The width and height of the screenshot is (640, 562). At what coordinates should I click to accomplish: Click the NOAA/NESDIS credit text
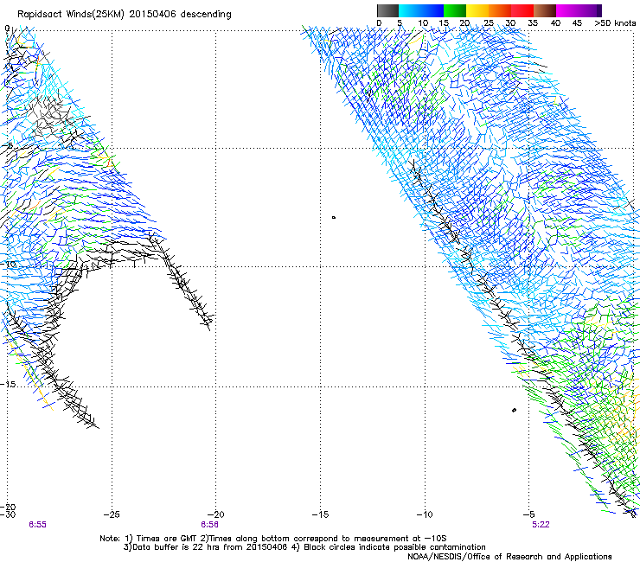coord(509,557)
